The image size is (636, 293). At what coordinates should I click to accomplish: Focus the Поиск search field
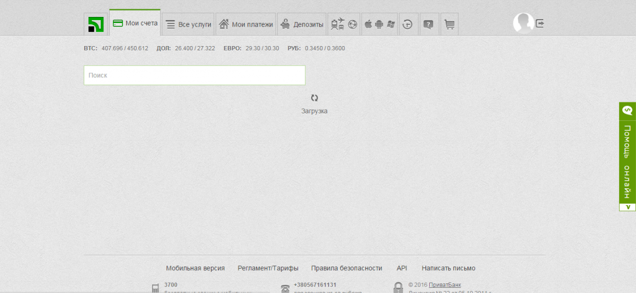[x=195, y=75]
